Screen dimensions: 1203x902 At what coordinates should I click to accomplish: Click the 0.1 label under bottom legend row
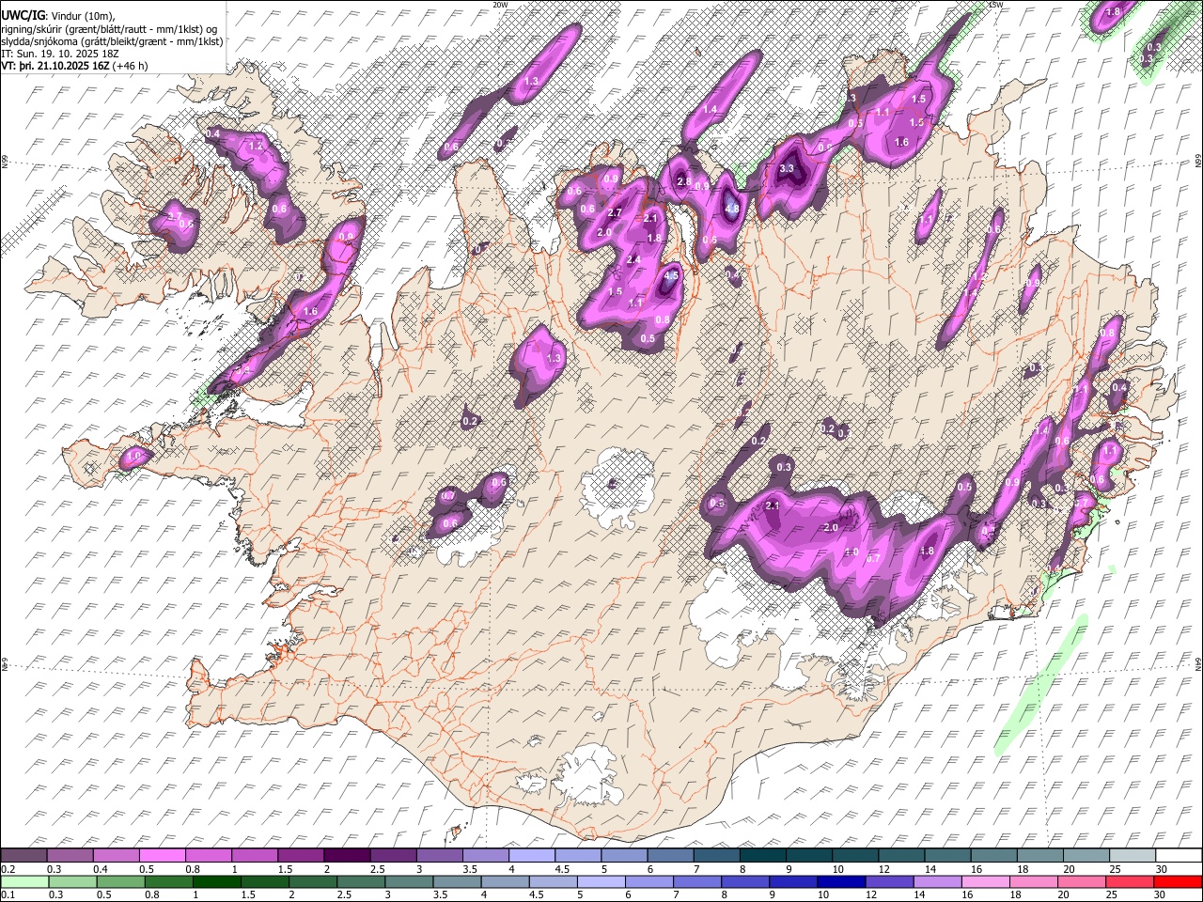point(8,895)
